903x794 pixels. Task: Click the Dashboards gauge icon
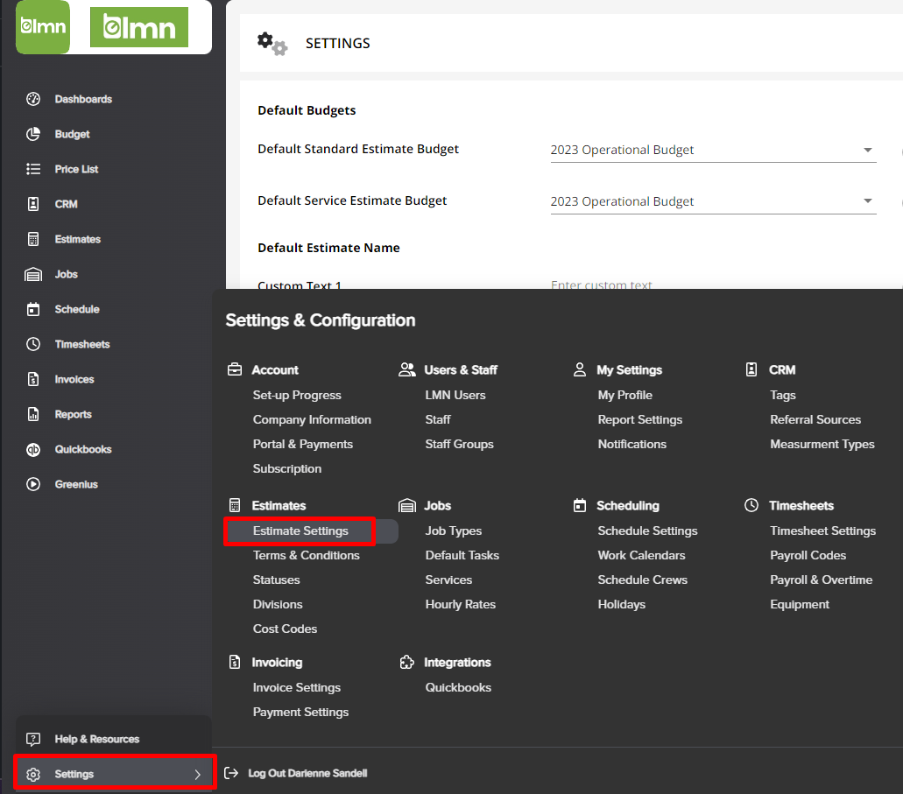coord(33,99)
